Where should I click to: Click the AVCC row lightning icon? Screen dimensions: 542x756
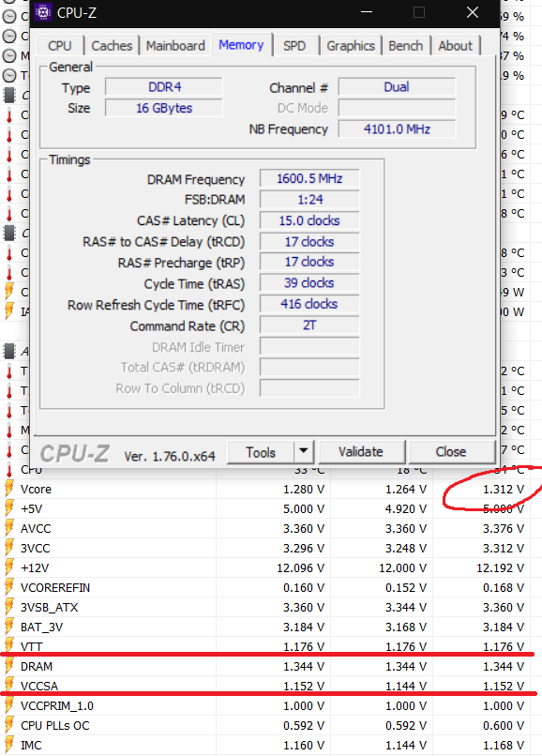(x=9, y=528)
